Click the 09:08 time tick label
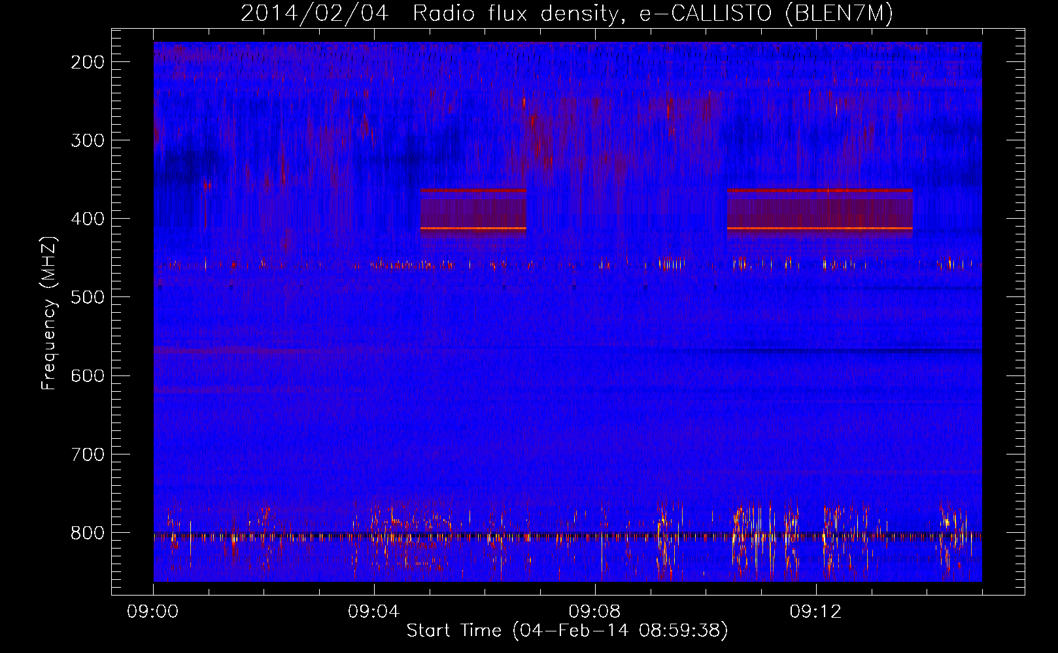 pos(595,612)
